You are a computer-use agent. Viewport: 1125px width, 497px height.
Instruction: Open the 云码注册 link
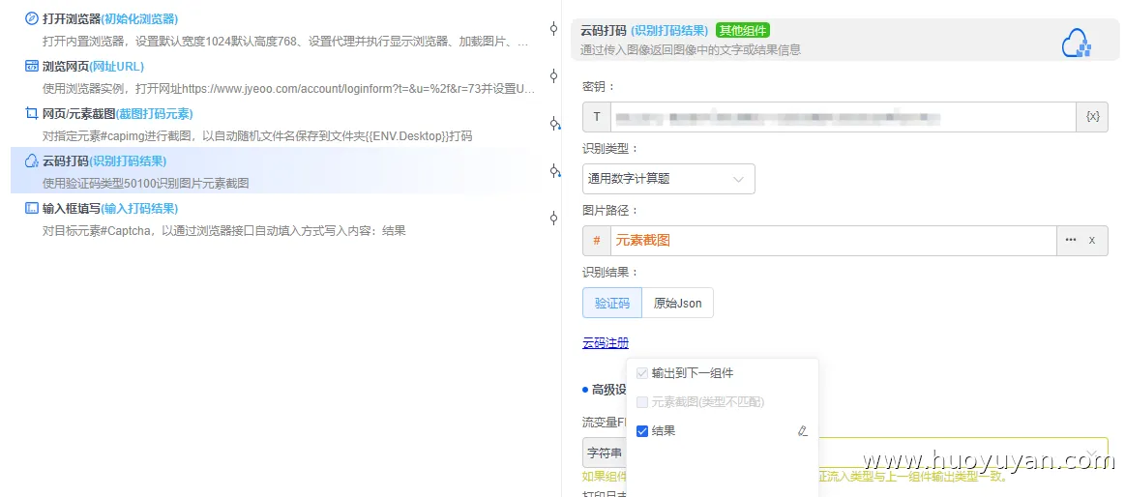(x=606, y=343)
